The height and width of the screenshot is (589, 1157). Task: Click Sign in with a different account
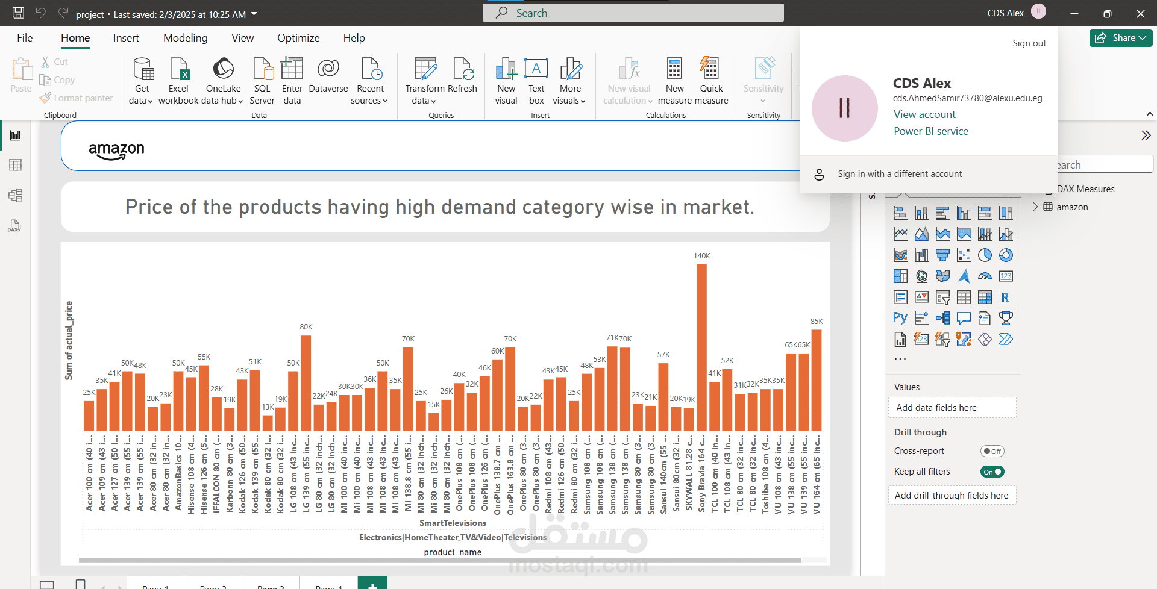pyautogui.click(x=929, y=174)
